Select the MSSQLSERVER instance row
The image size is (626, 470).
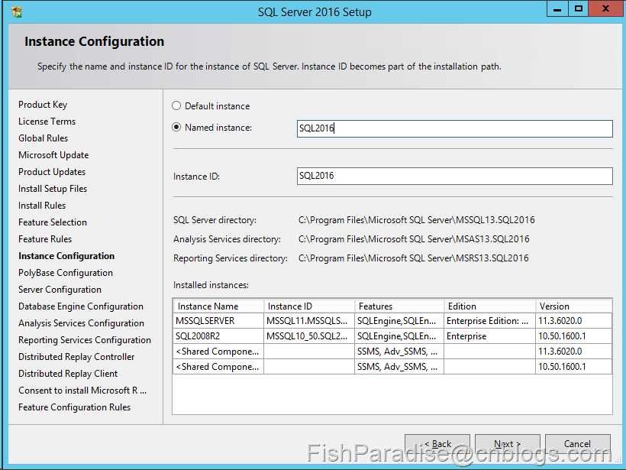point(392,321)
